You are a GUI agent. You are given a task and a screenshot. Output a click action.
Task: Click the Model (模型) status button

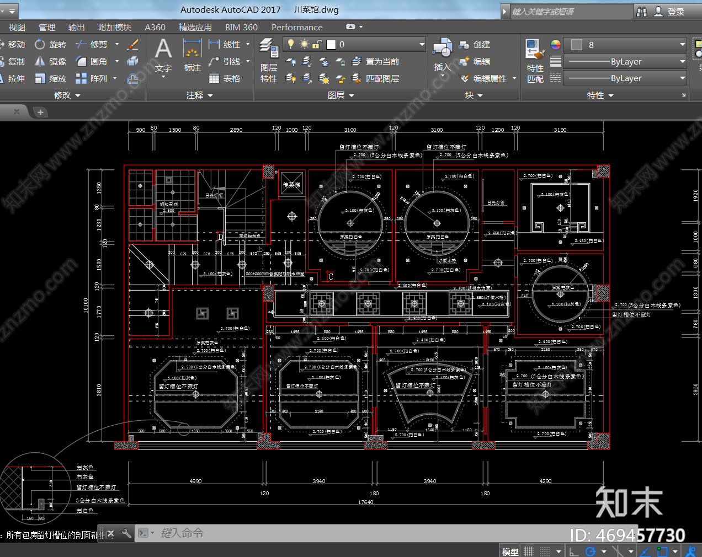(510, 551)
